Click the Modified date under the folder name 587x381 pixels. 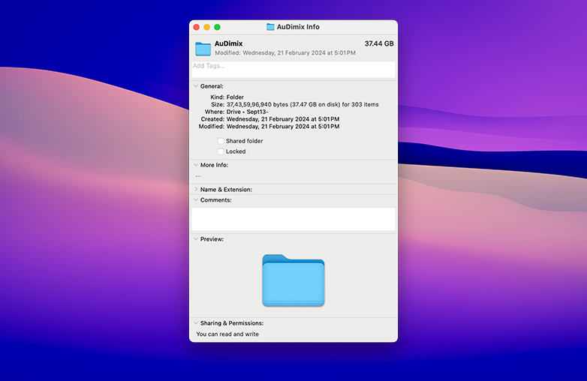coord(285,53)
